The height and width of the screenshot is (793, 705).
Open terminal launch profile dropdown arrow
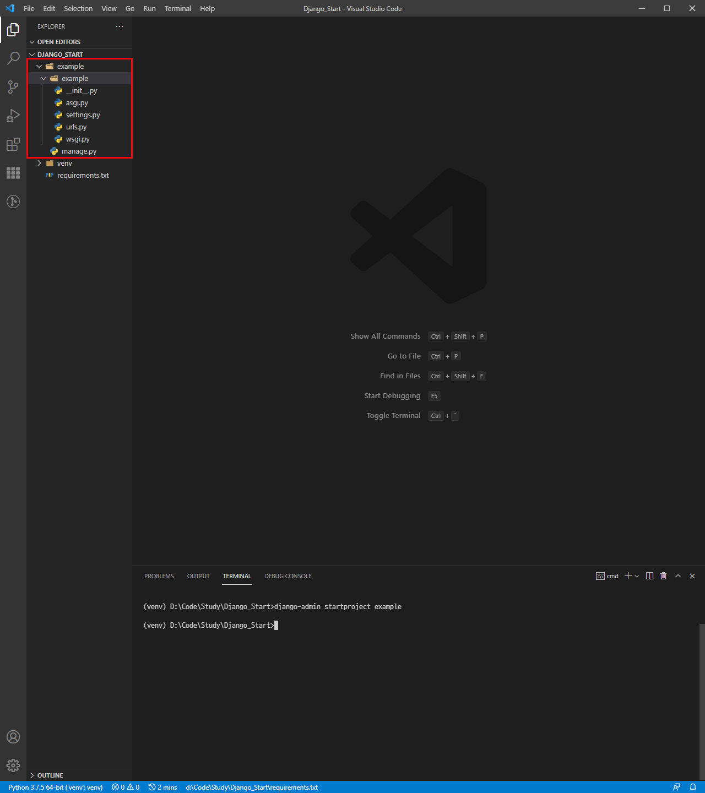[x=637, y=576]
